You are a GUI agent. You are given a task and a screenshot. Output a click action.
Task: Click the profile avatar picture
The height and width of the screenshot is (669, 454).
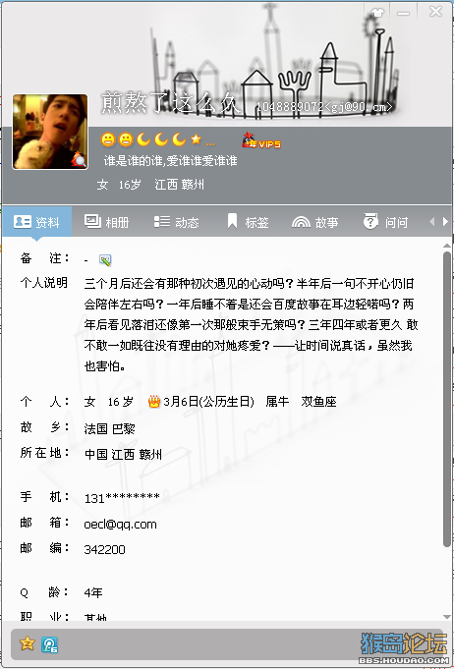50,132
